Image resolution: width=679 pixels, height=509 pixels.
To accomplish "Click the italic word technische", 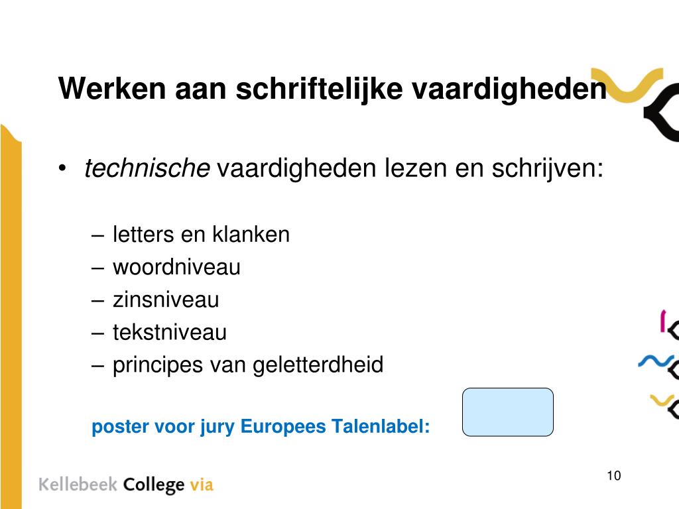I will point(147,168).
